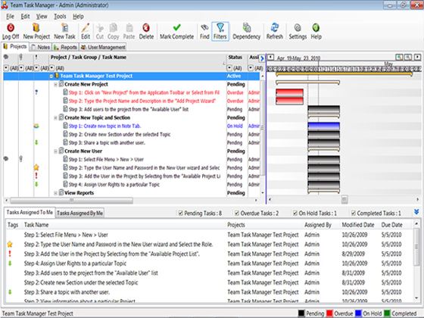The width and height of the screenshot is (424, 318).
Task: Click the green Help icon
Action: [x=316, y=28]
